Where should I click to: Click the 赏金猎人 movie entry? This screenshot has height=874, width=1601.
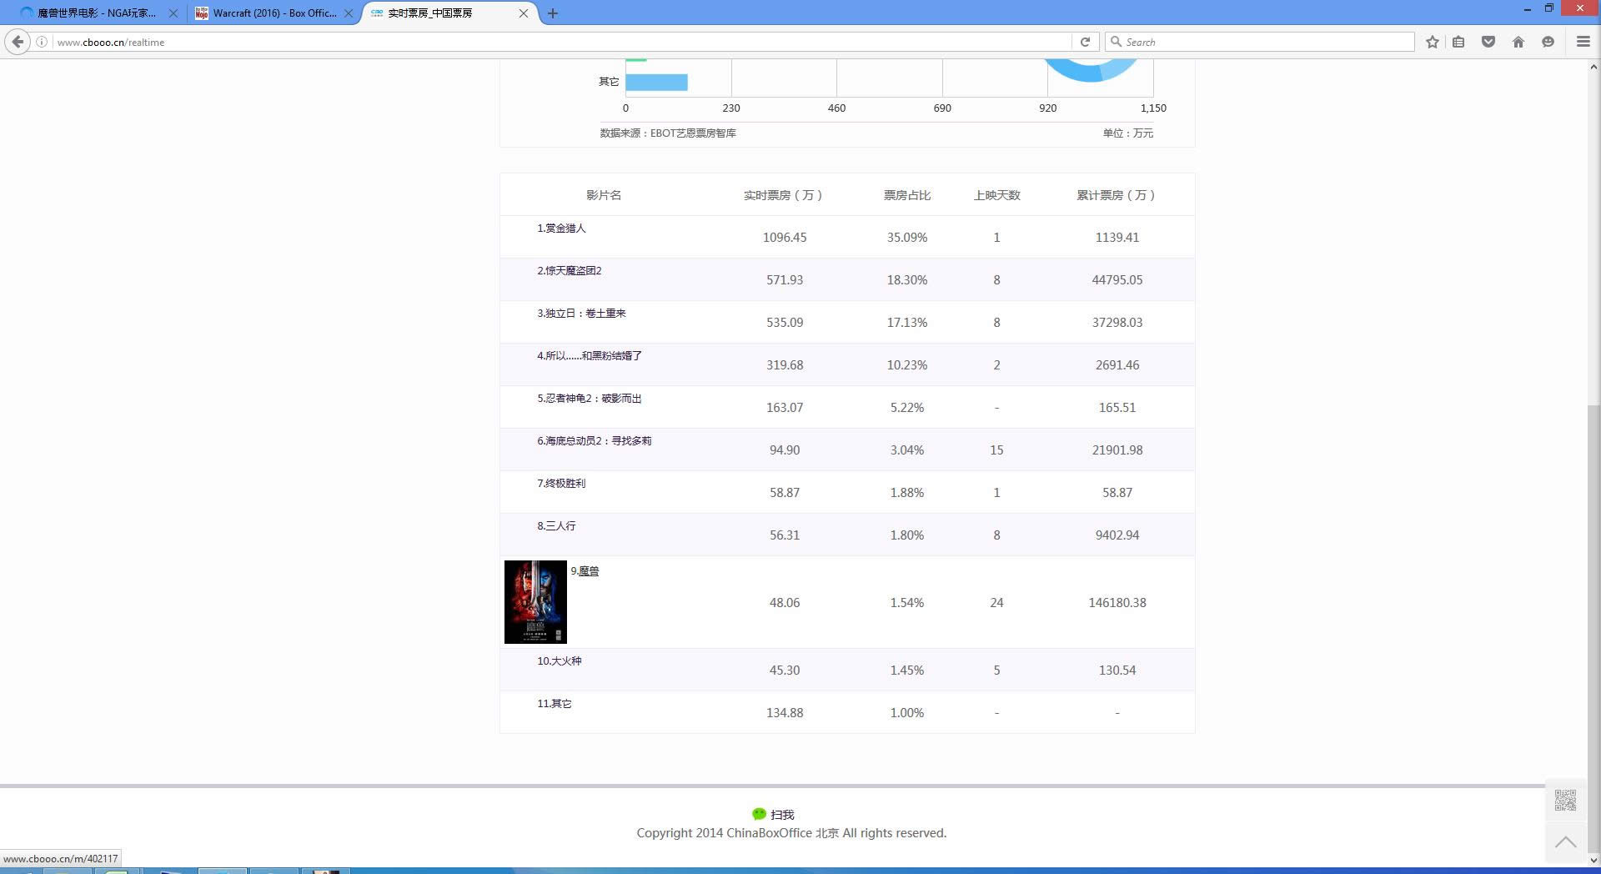pos(561,228)
